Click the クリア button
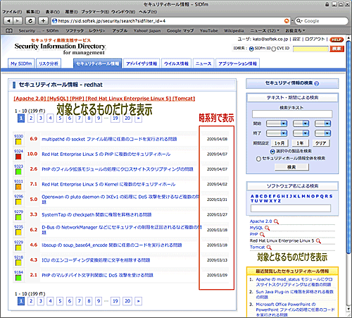 [320, 143]
